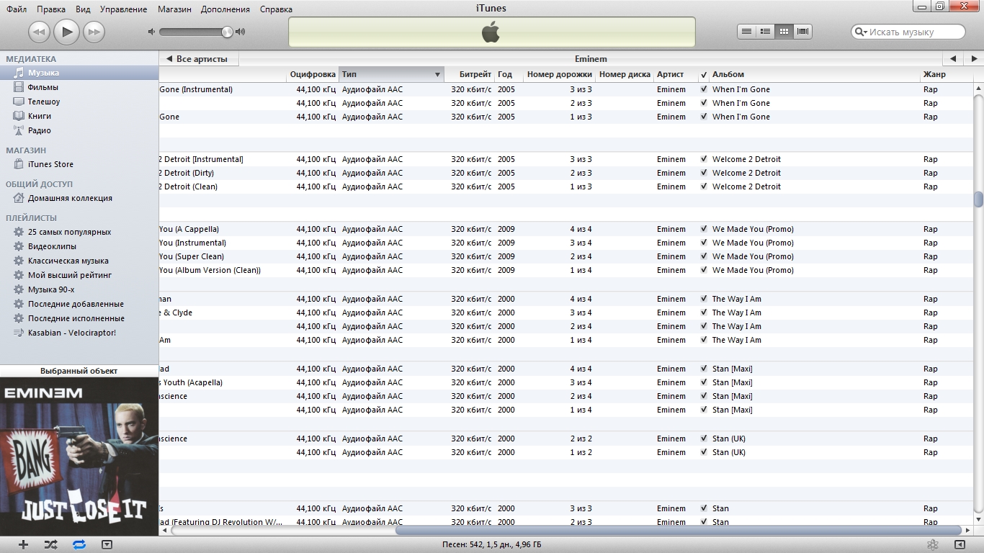Uncheck Stan [Maxi] track 2 из 4
The image size is (984, 553).
pos(704,396)
